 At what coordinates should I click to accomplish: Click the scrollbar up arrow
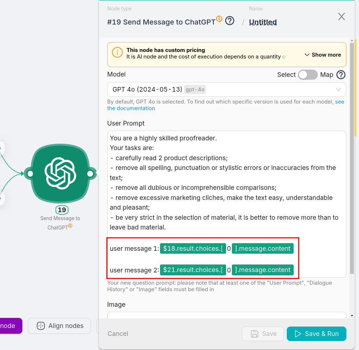point(352,40)
